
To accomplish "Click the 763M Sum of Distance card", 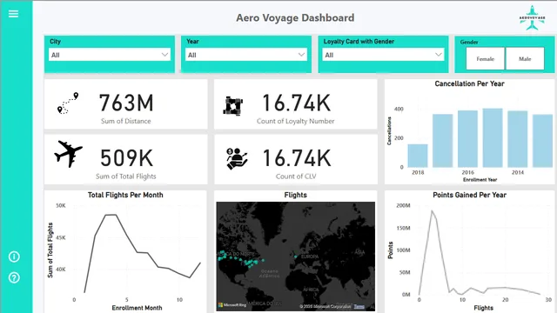I will coord(125,104).
